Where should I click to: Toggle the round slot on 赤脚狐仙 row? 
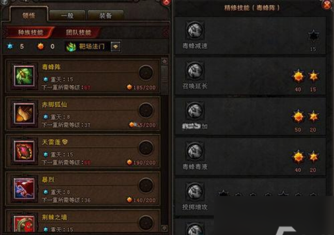(146, 110)
